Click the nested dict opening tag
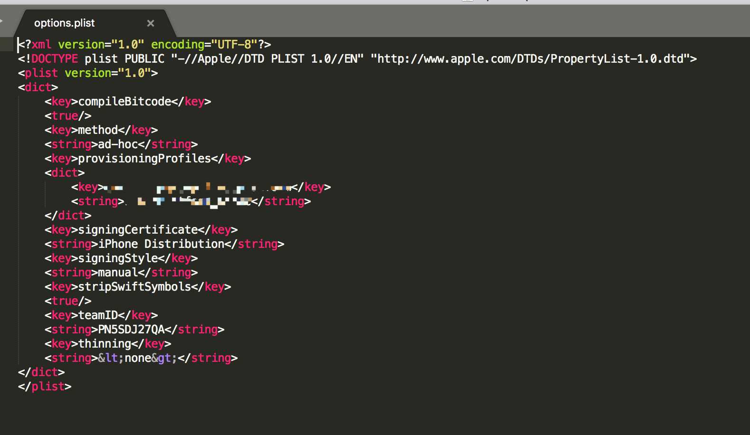This screenshot has height=435, width=750. tap(65, 173)
